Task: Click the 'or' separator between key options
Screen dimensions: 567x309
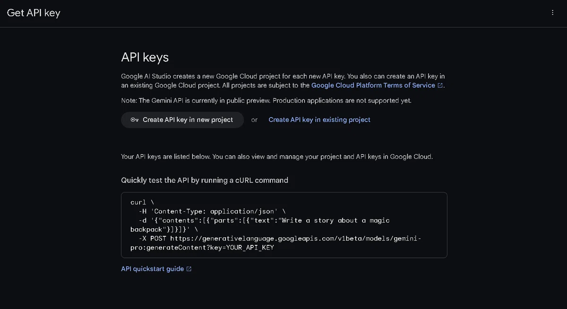Action: tap(254, 120)
